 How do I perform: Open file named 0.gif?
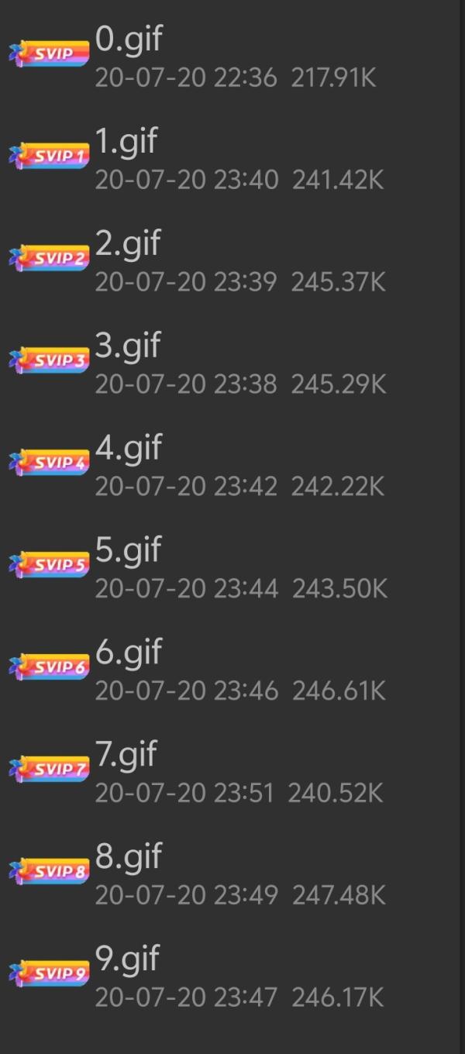tap(129, 39)
